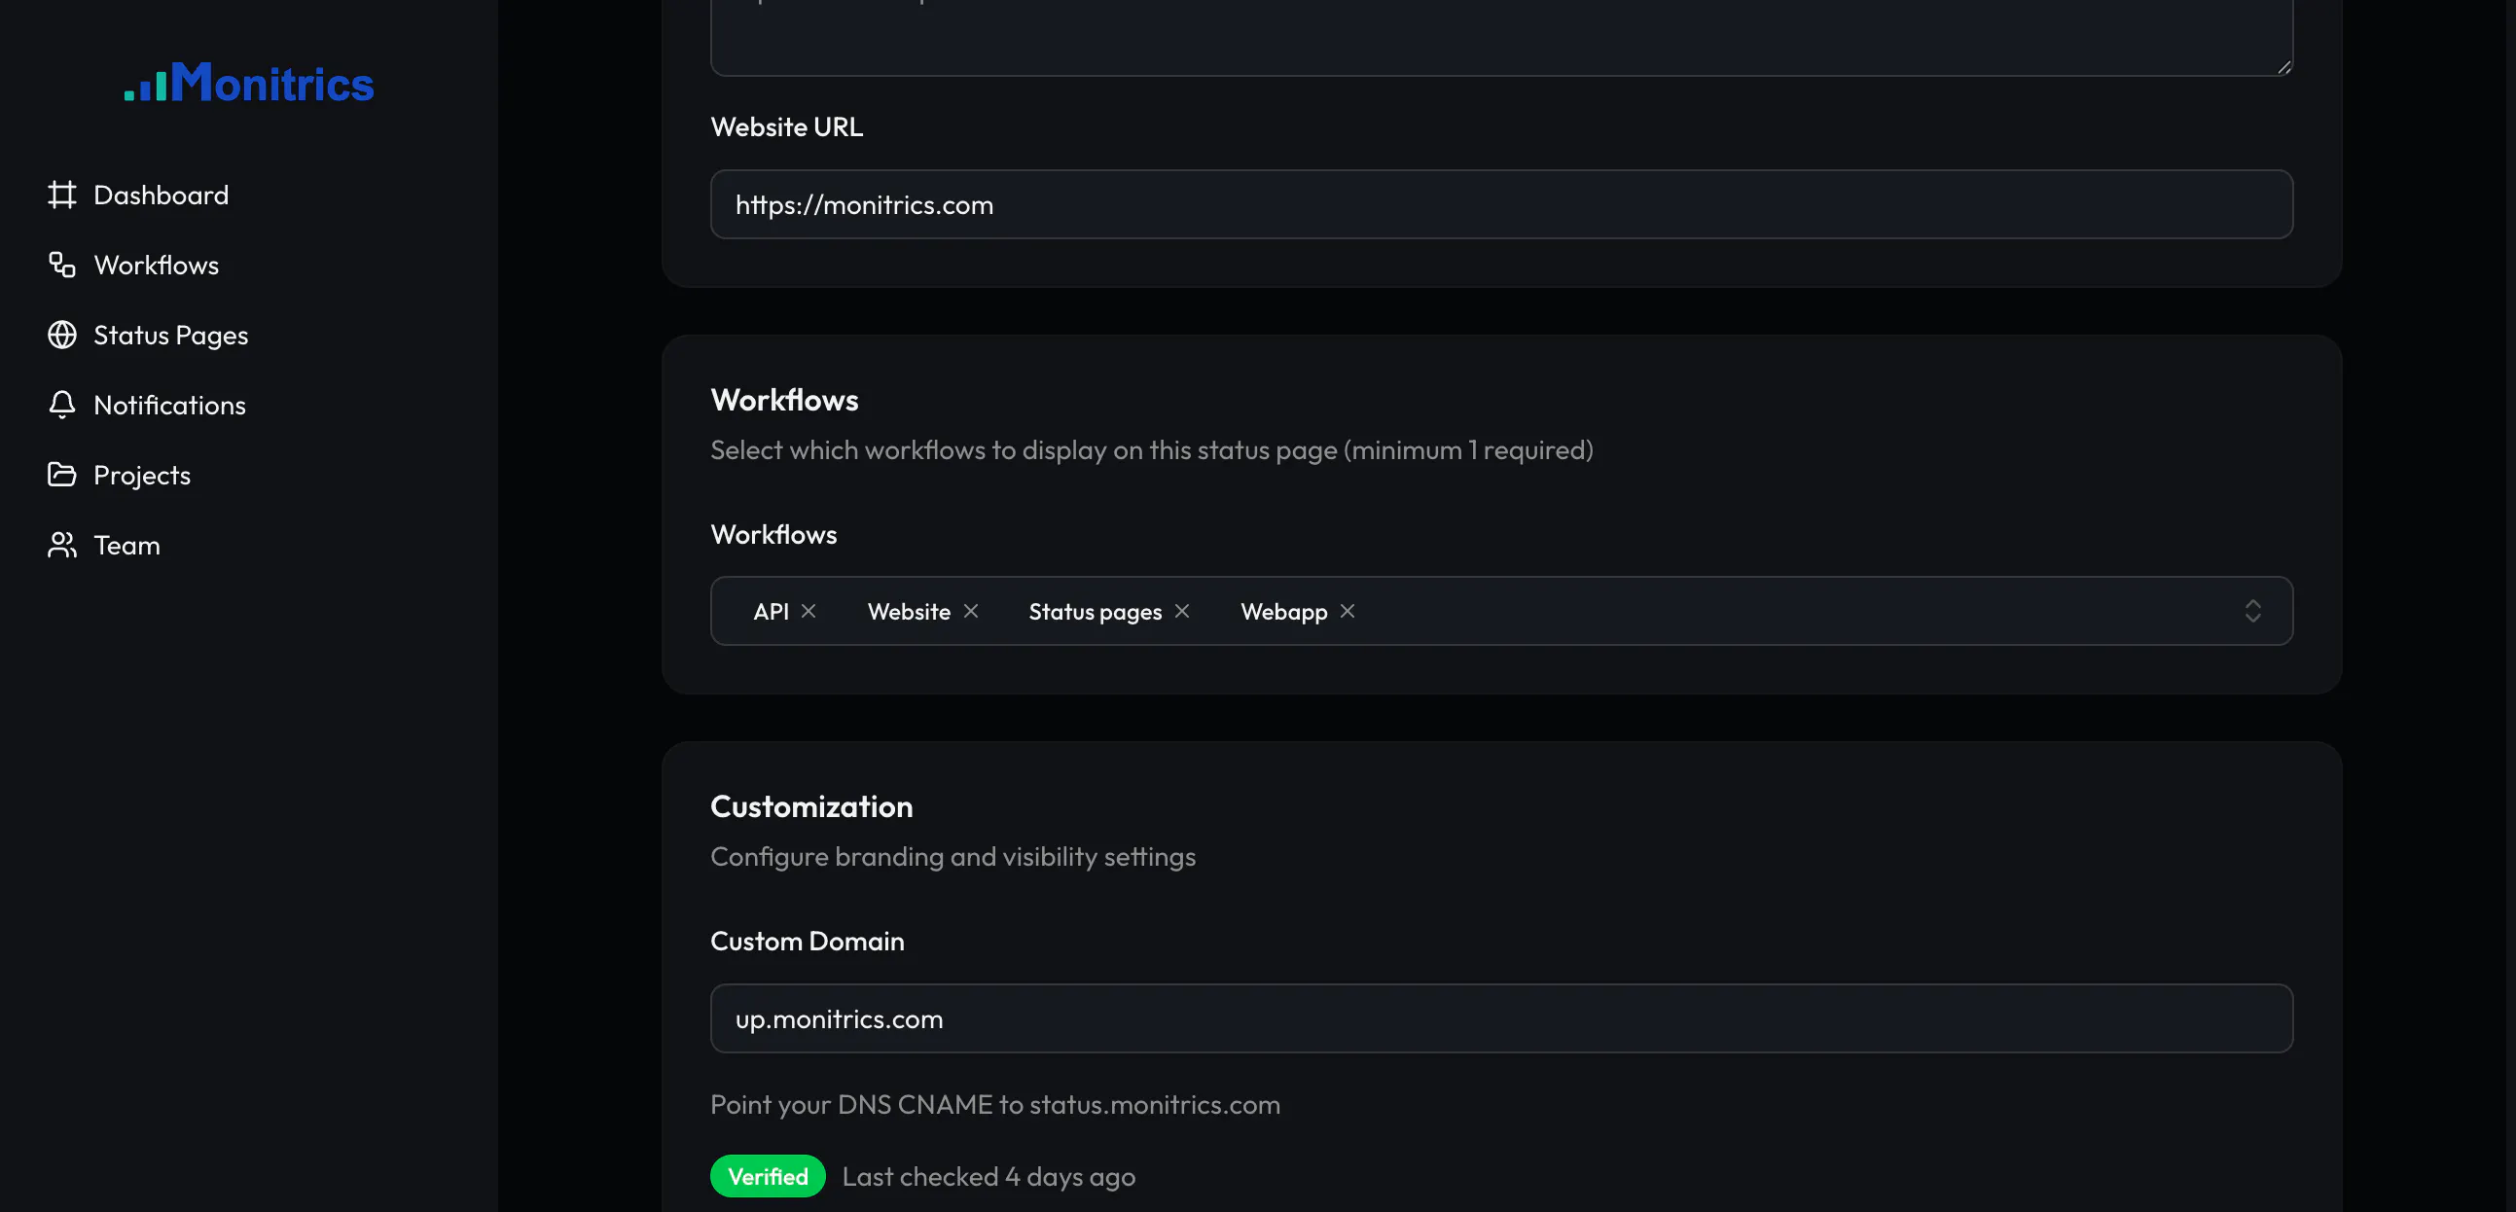The image size is (2516, 1212).
Task: Click the description textarea resize handle
Action: [2283, 66]
